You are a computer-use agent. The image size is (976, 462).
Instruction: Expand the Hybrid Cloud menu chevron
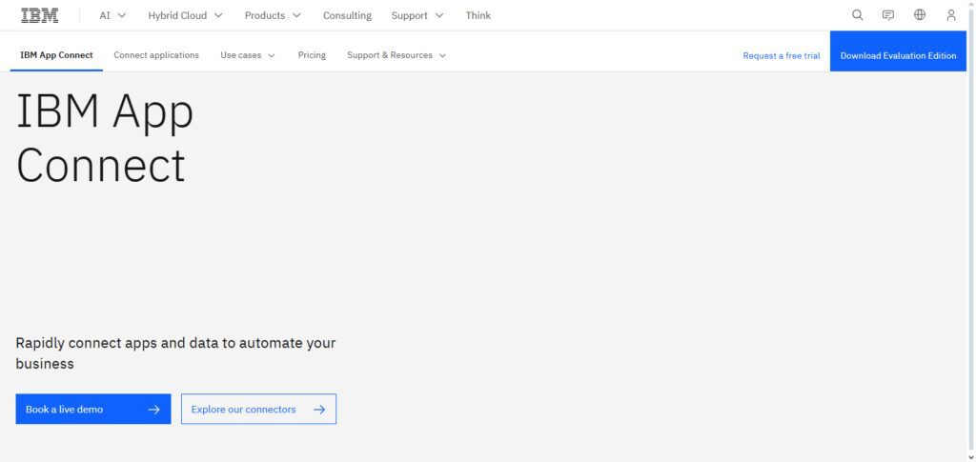[x=218, y=15]
